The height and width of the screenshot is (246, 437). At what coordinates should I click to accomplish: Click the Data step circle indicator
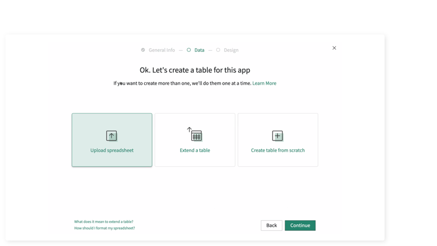pyautogui.click(x=188, y=50)
